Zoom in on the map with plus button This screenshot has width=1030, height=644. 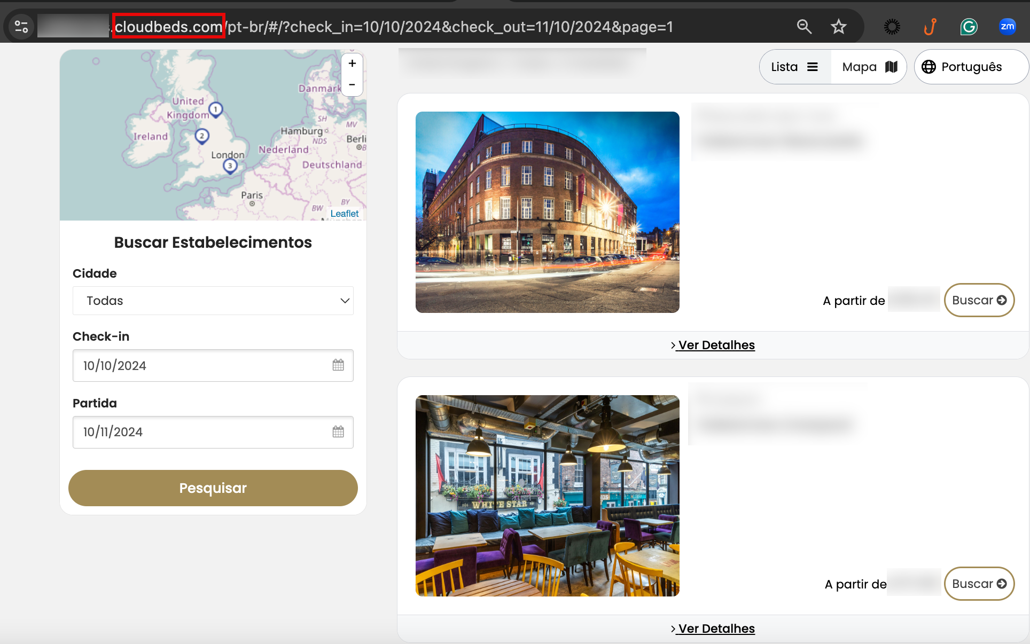(x=352, y=64)
